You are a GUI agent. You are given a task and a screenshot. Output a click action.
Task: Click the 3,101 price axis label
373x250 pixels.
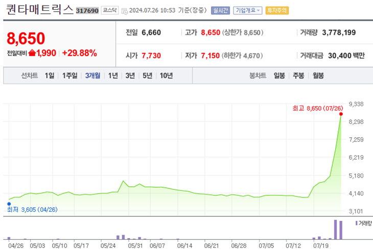point(356,211)
